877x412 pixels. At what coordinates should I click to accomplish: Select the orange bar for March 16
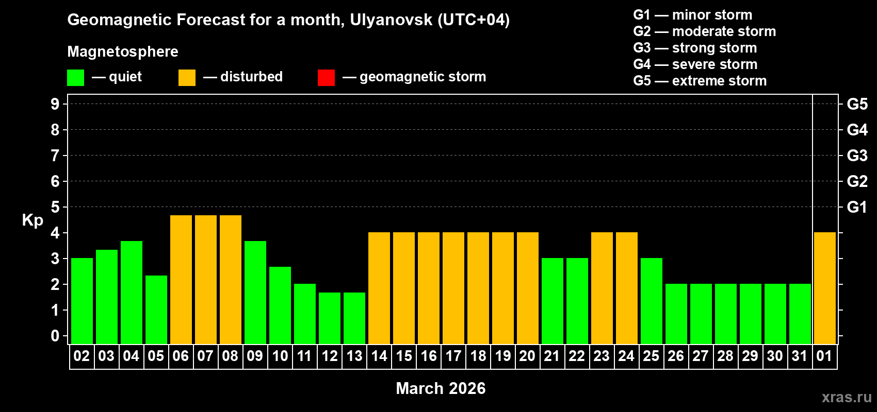[x=429, y=288]
